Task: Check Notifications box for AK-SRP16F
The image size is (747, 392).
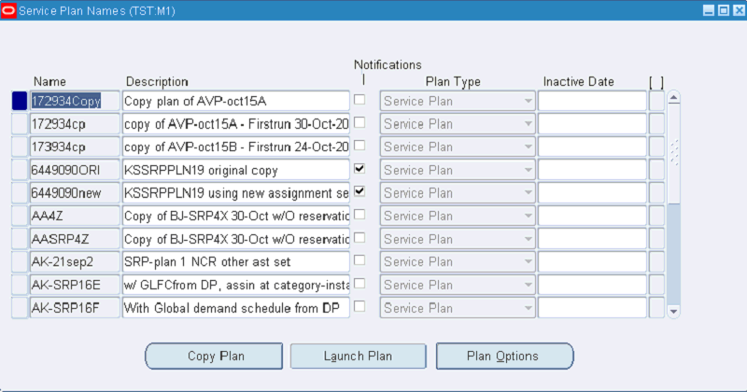Action: tap(359, 306)
